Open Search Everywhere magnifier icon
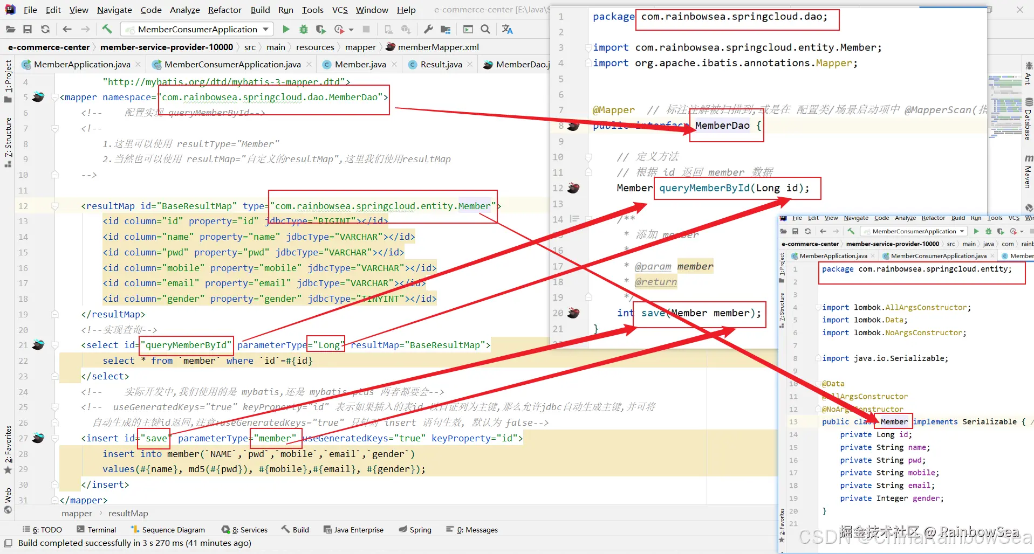The width and height of the screenshot is (1034, 554). click(x=485, y=29)
